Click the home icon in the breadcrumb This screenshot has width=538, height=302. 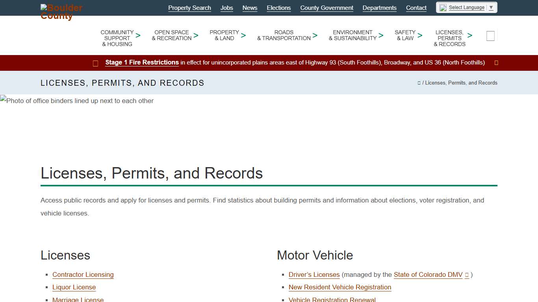[419, 83]
